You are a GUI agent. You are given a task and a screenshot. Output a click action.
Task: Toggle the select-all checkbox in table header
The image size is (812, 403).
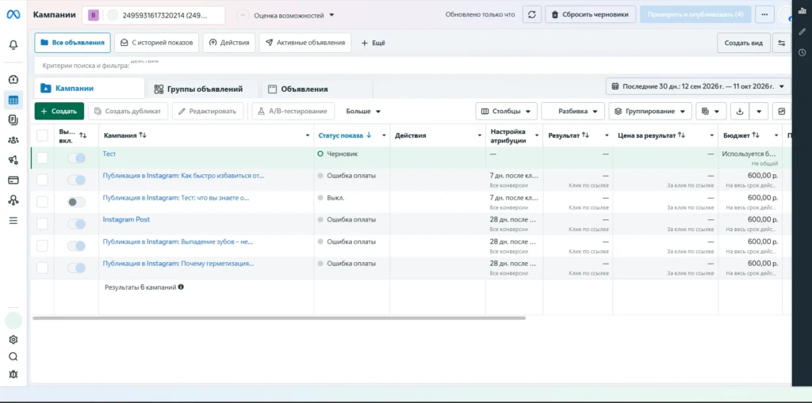coord(42,135)
